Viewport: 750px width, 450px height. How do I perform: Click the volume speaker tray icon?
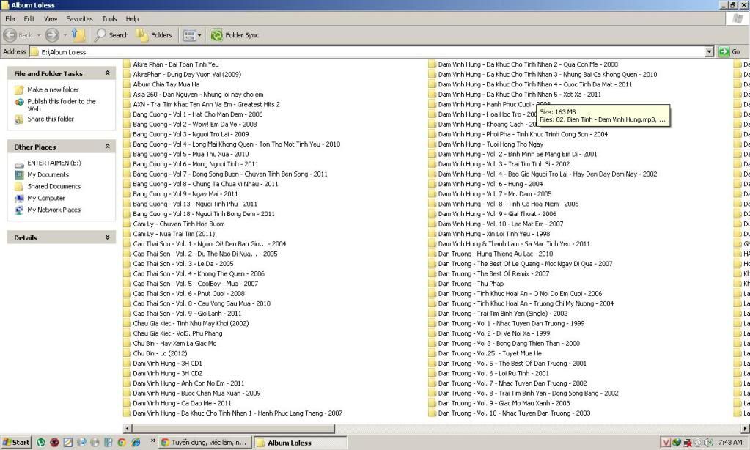point(707,443)
